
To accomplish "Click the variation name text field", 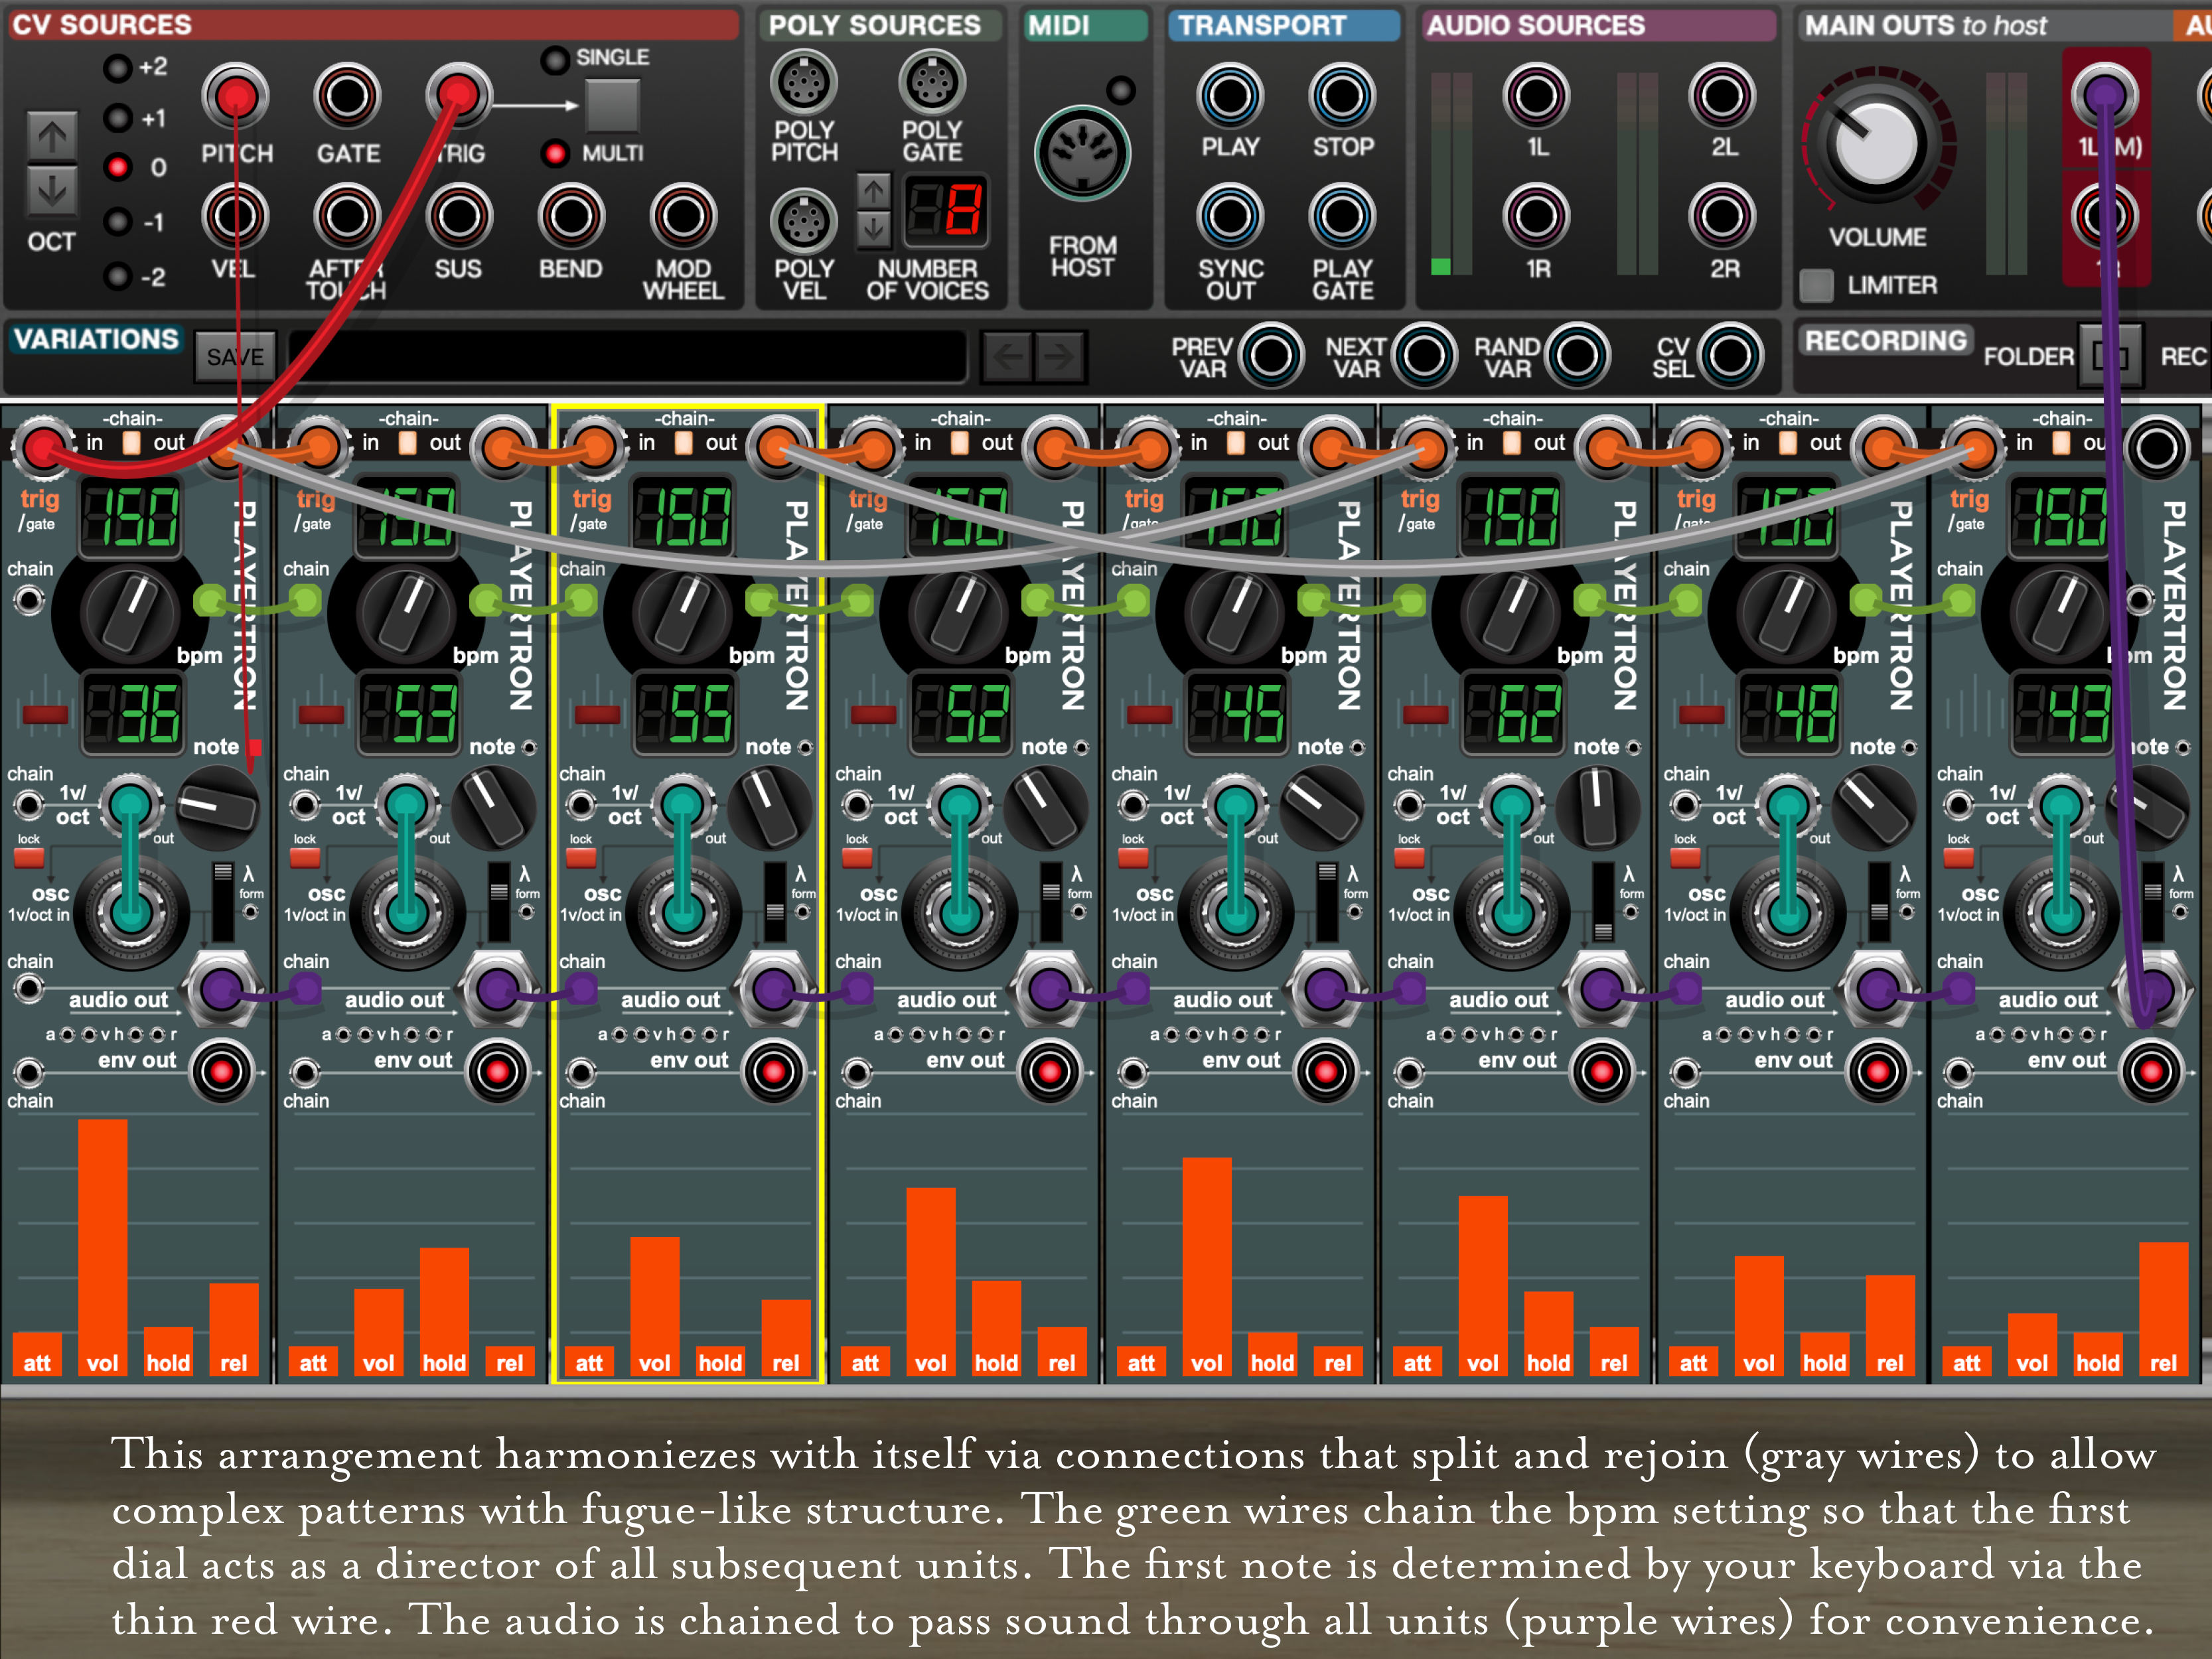I will pyautogui.click(x=628, y=356).
